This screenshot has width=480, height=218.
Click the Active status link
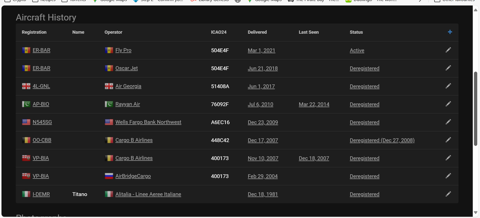357,50
